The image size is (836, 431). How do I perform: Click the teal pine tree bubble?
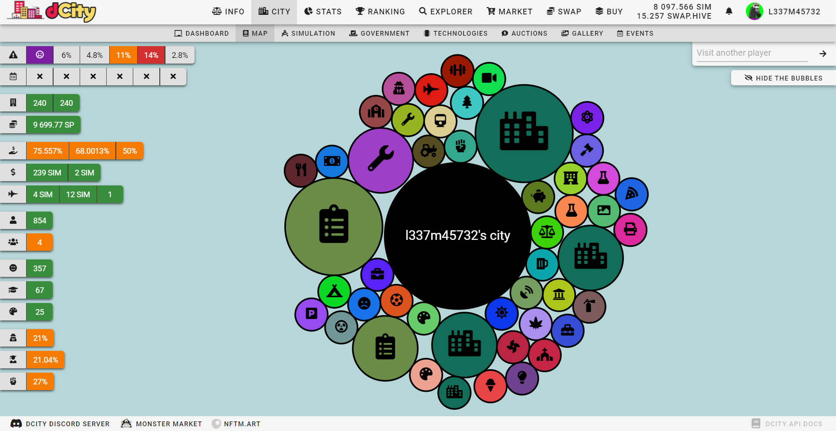(467, 103)
